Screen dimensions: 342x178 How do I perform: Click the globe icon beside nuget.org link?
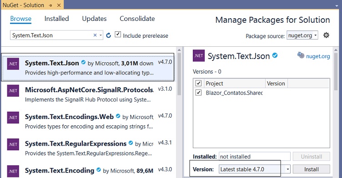301,55
